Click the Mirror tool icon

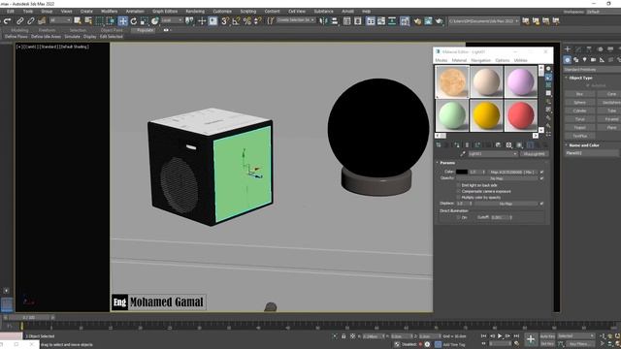click(x=323, y=21)
